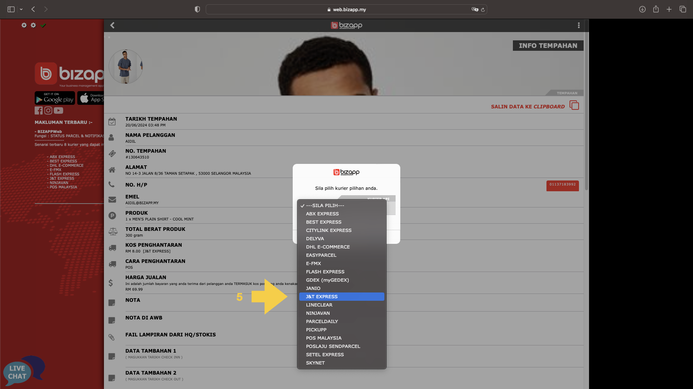Select J&T EXPRESS highlighted option

342,296
